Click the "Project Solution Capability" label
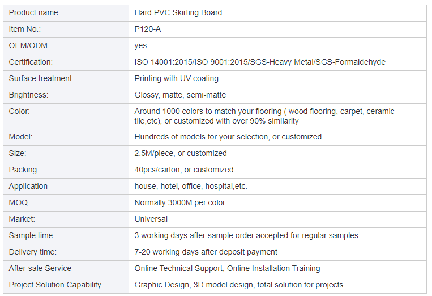The width and height of the screenshot is (432, 296). [x=55, y=285]
